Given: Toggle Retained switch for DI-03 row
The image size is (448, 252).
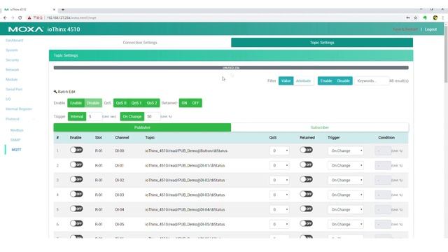Looking at the screenshot, I should (306, 194).
